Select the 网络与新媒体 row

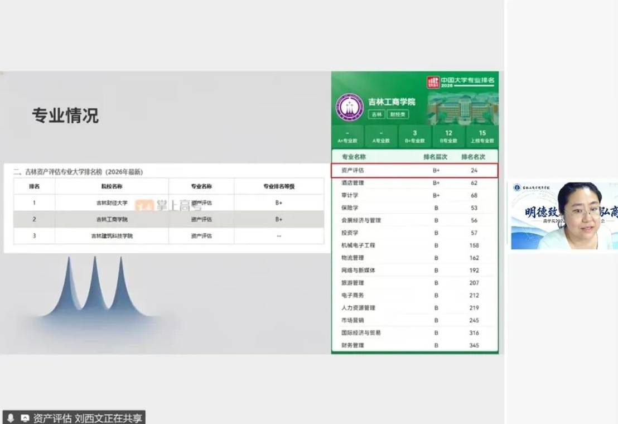(x=414, y=271)
